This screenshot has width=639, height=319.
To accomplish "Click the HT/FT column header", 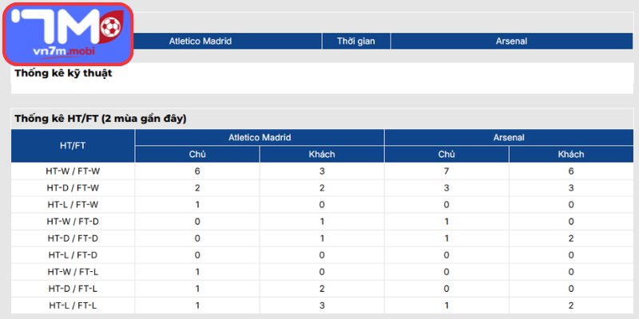I will pyautogui.click(x=73, y=146).
